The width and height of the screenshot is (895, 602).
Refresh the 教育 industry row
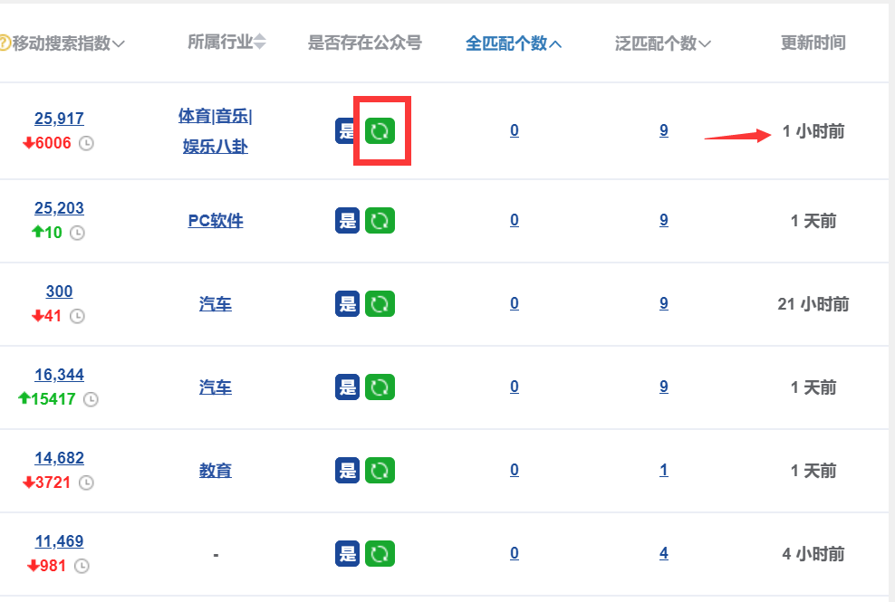click(x=380, y=470)
